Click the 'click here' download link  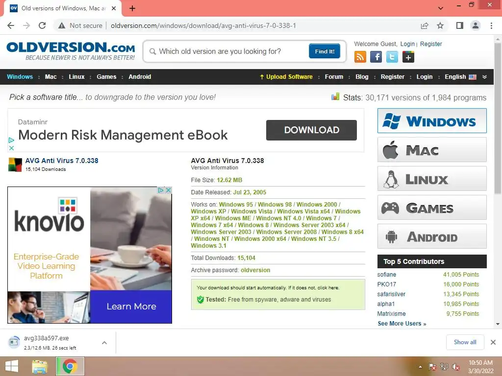[328, 288]
